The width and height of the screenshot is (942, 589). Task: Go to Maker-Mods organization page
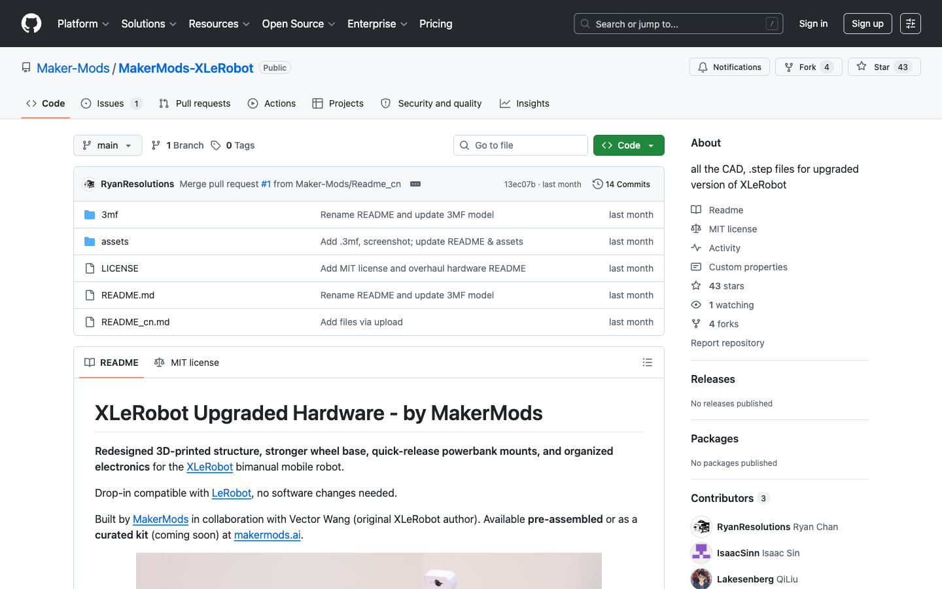coord(73,68)
